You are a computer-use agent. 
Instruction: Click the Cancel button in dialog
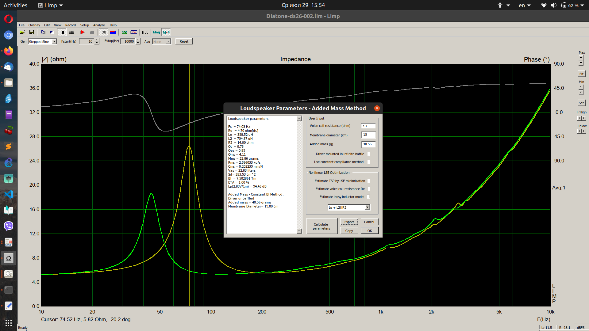click(369, 222)
